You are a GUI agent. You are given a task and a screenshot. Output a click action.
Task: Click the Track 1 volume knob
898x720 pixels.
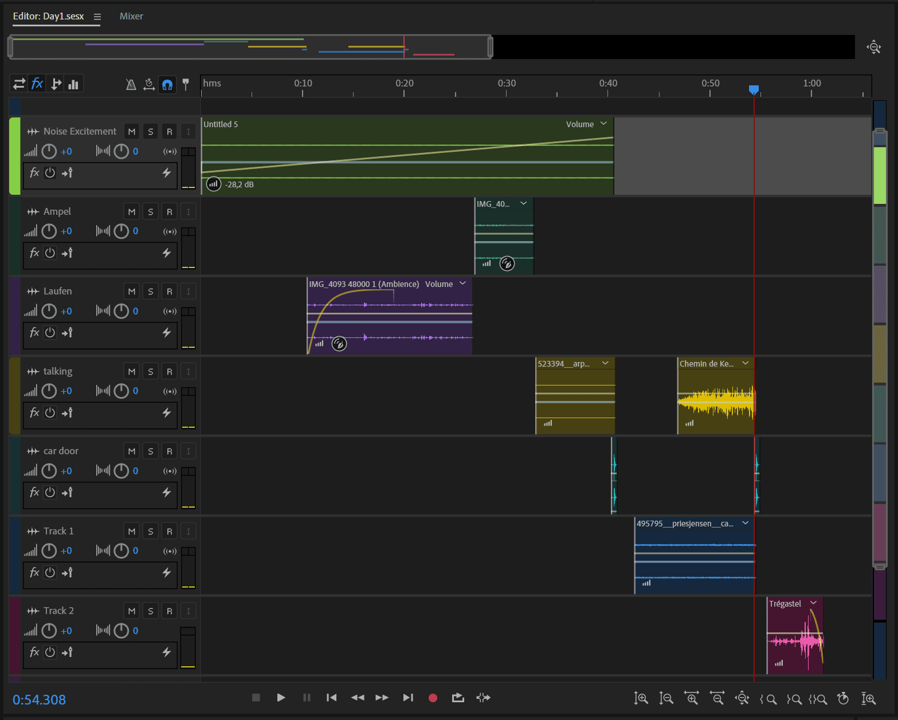click(x=49, y=551)
